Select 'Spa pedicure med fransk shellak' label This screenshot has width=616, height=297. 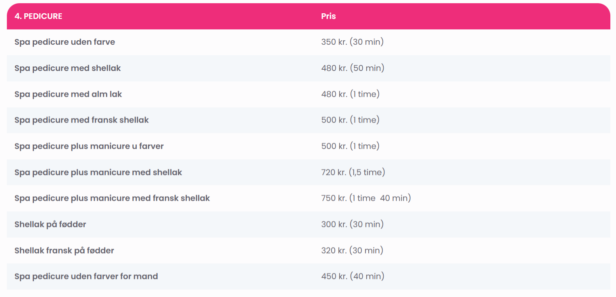click(81, 120)
